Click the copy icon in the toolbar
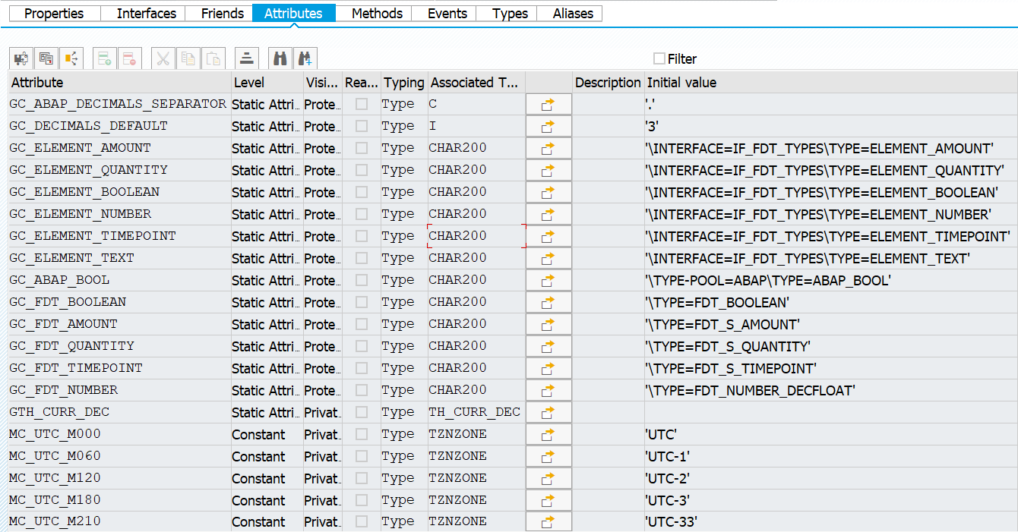Screen dimensions: 1018x532 click(x=188, y=58)
